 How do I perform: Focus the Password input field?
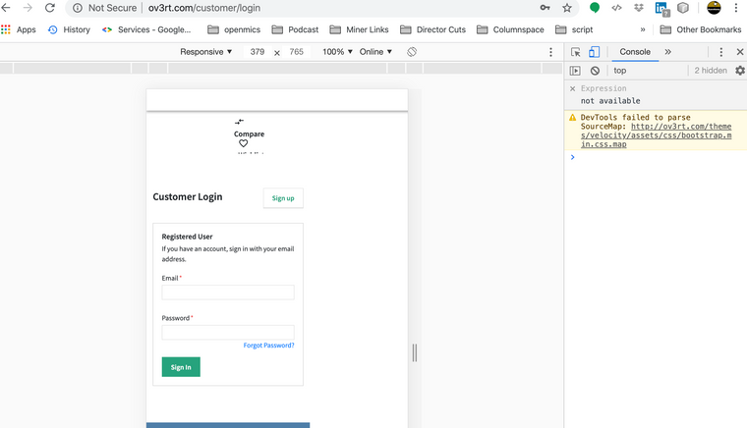coord(228,332)
